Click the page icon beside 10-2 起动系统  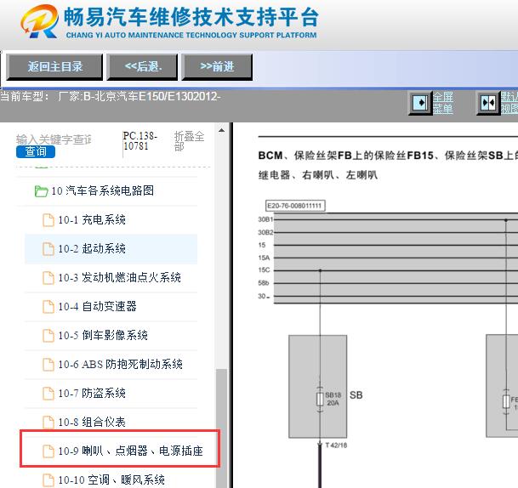pyautogui.click(x=48, y=249)
